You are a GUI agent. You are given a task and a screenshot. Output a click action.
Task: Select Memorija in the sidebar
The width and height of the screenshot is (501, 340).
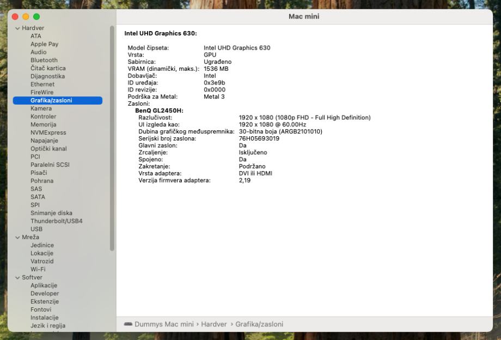43,124
